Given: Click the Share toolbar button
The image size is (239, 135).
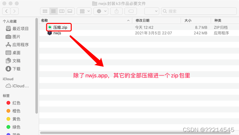Looking at the screenshot, I should [116, 11].
